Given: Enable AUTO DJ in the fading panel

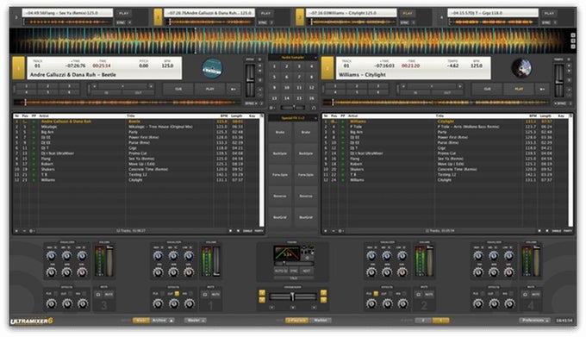Looking at the screenshot, I should pyautogui.click(x=281, y=271).
